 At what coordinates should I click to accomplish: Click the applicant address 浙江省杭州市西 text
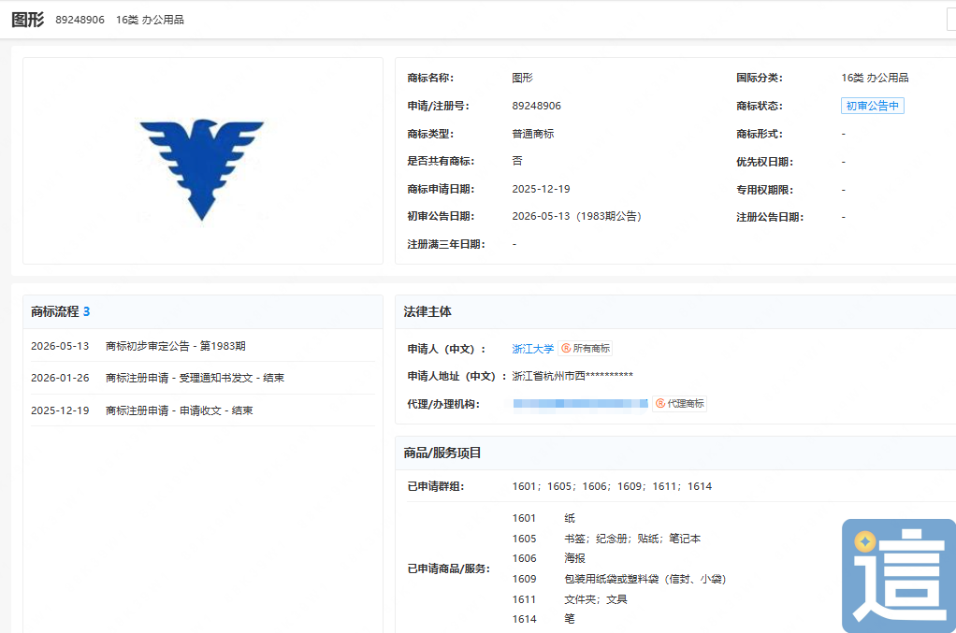[572, 376]
